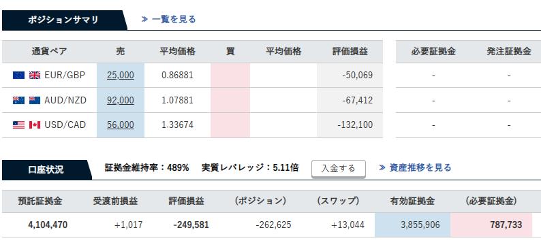Open the 92,000 AUD/NZD sell position

click(121, 100)
